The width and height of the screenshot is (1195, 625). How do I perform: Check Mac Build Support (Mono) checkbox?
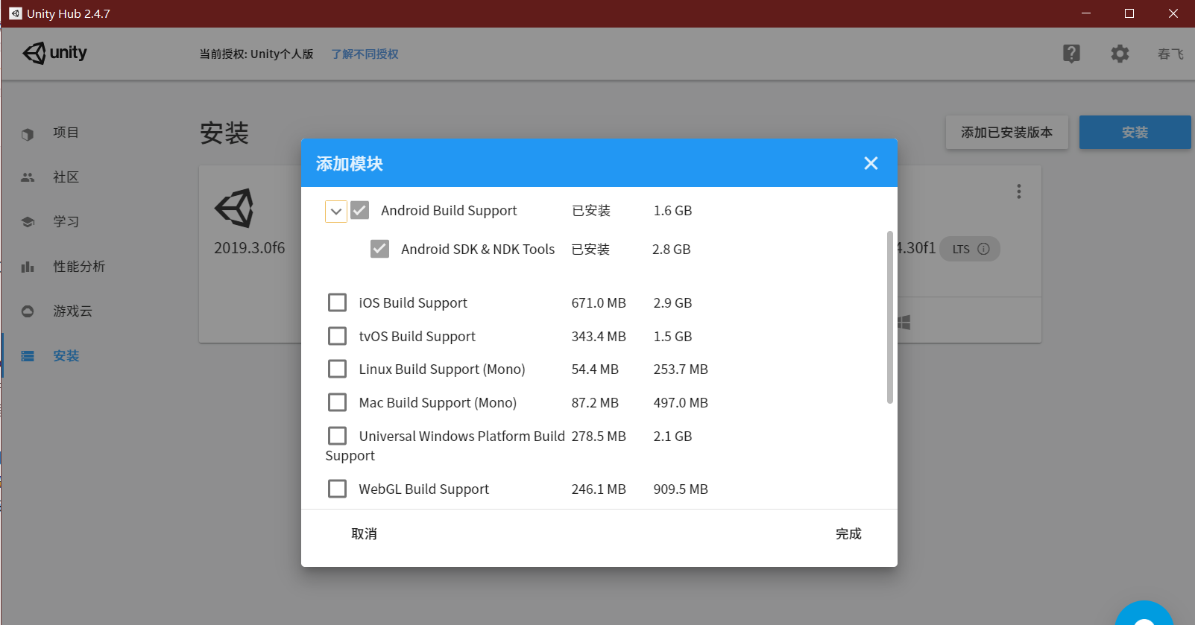(x=337, y=402)
